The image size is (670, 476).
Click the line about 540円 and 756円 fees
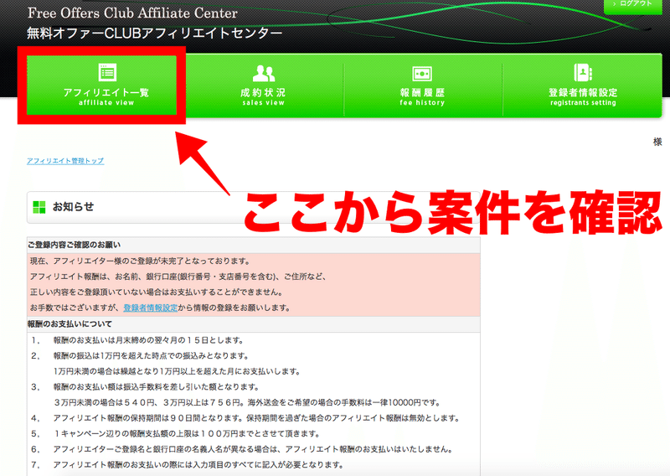click(247, 402)
